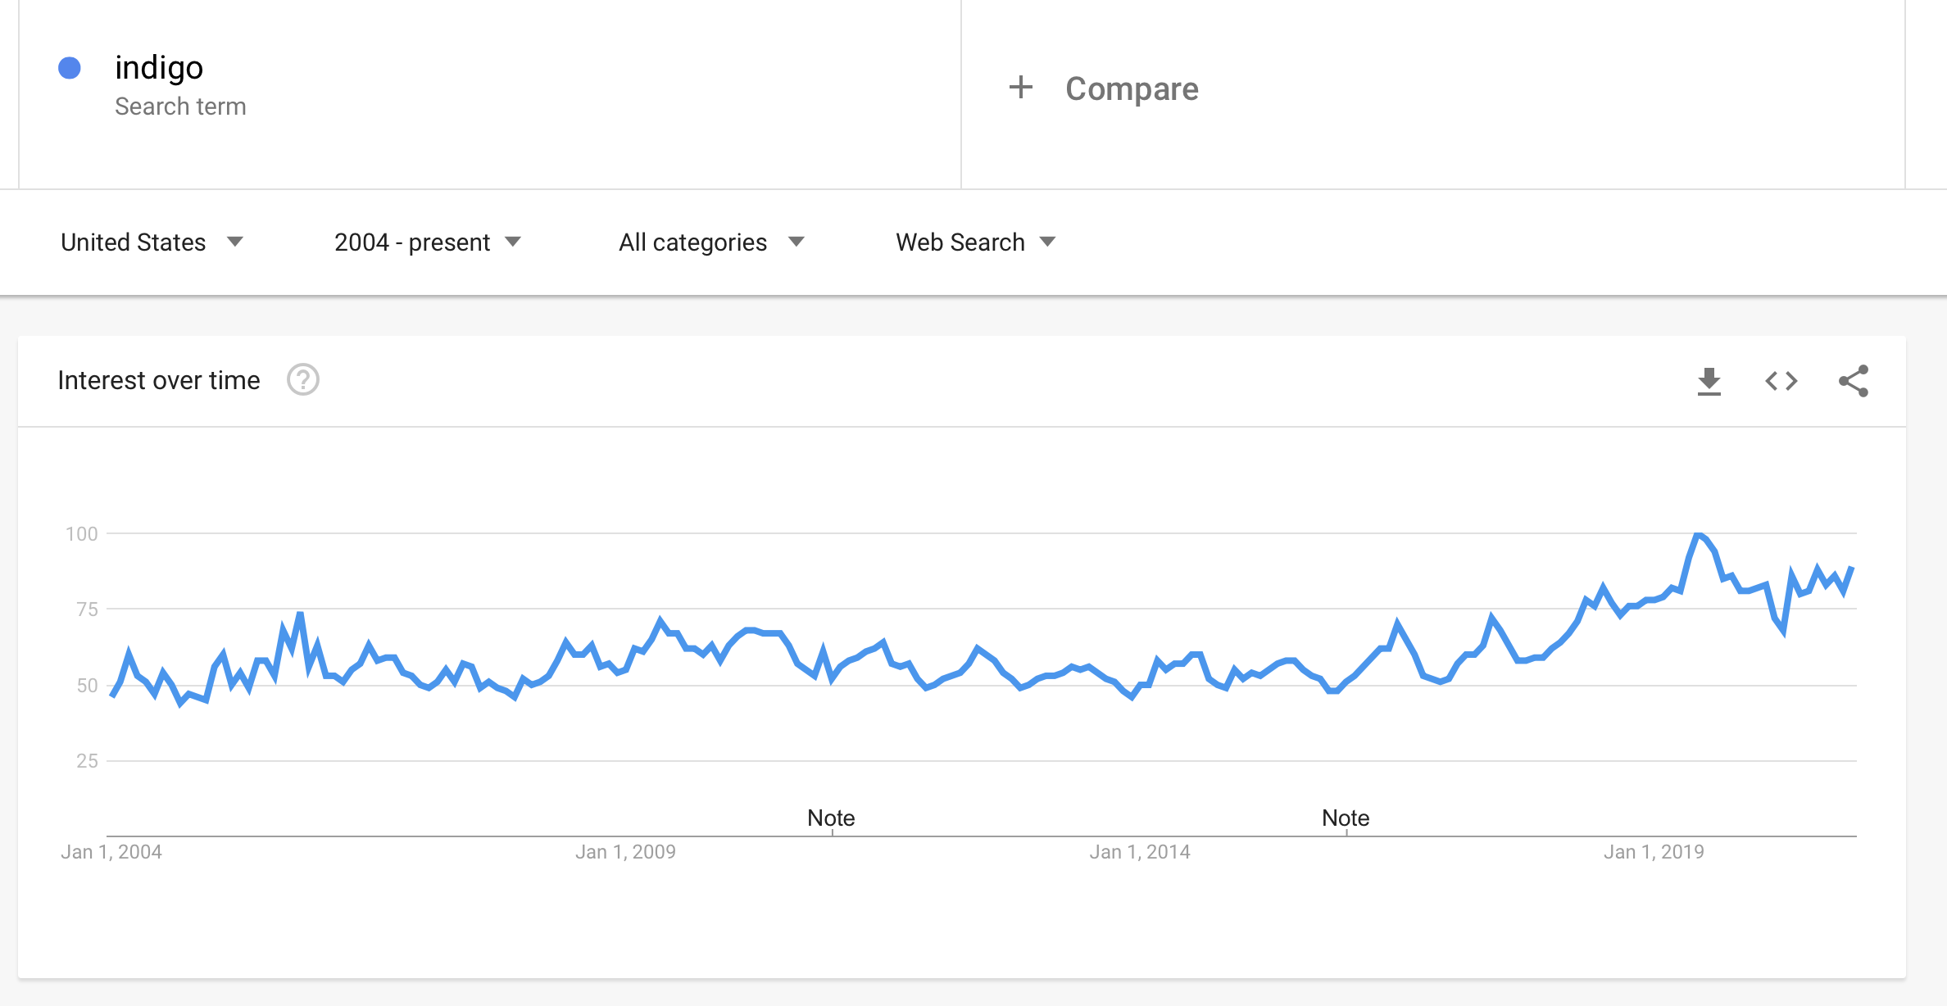Click the Jan 1, 2014 axis label

1140,852
